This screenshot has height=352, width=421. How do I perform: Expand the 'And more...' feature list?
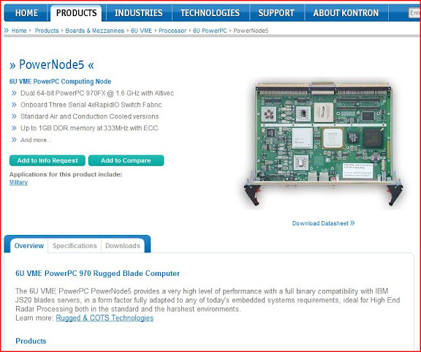pos(36,140)
